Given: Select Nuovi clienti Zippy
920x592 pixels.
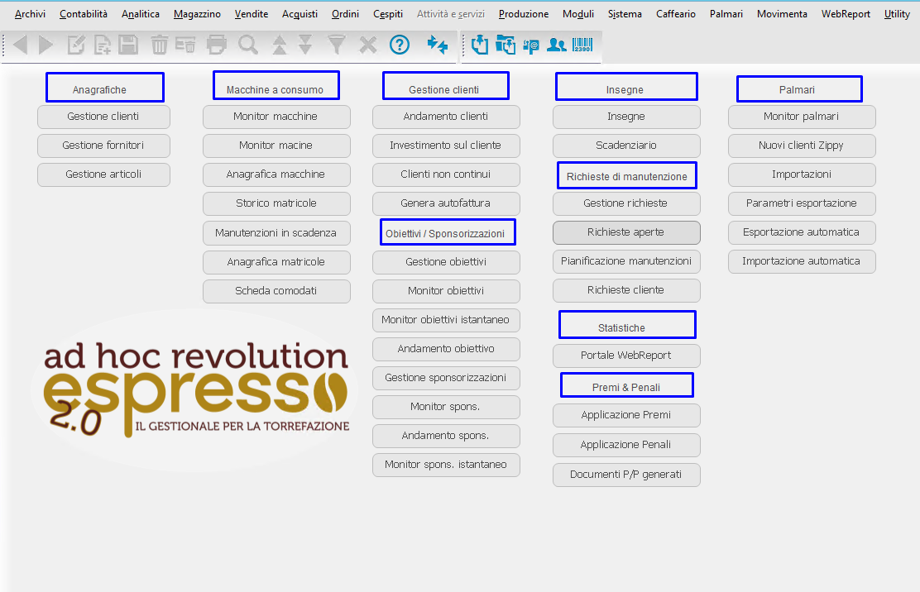Looking at the screenshot, I should click(x=802, y=146).
